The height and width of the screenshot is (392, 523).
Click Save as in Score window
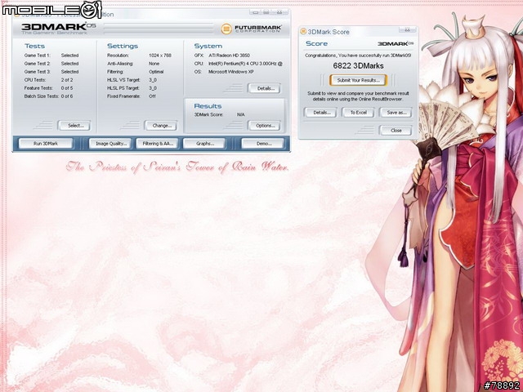pos(396,113)
